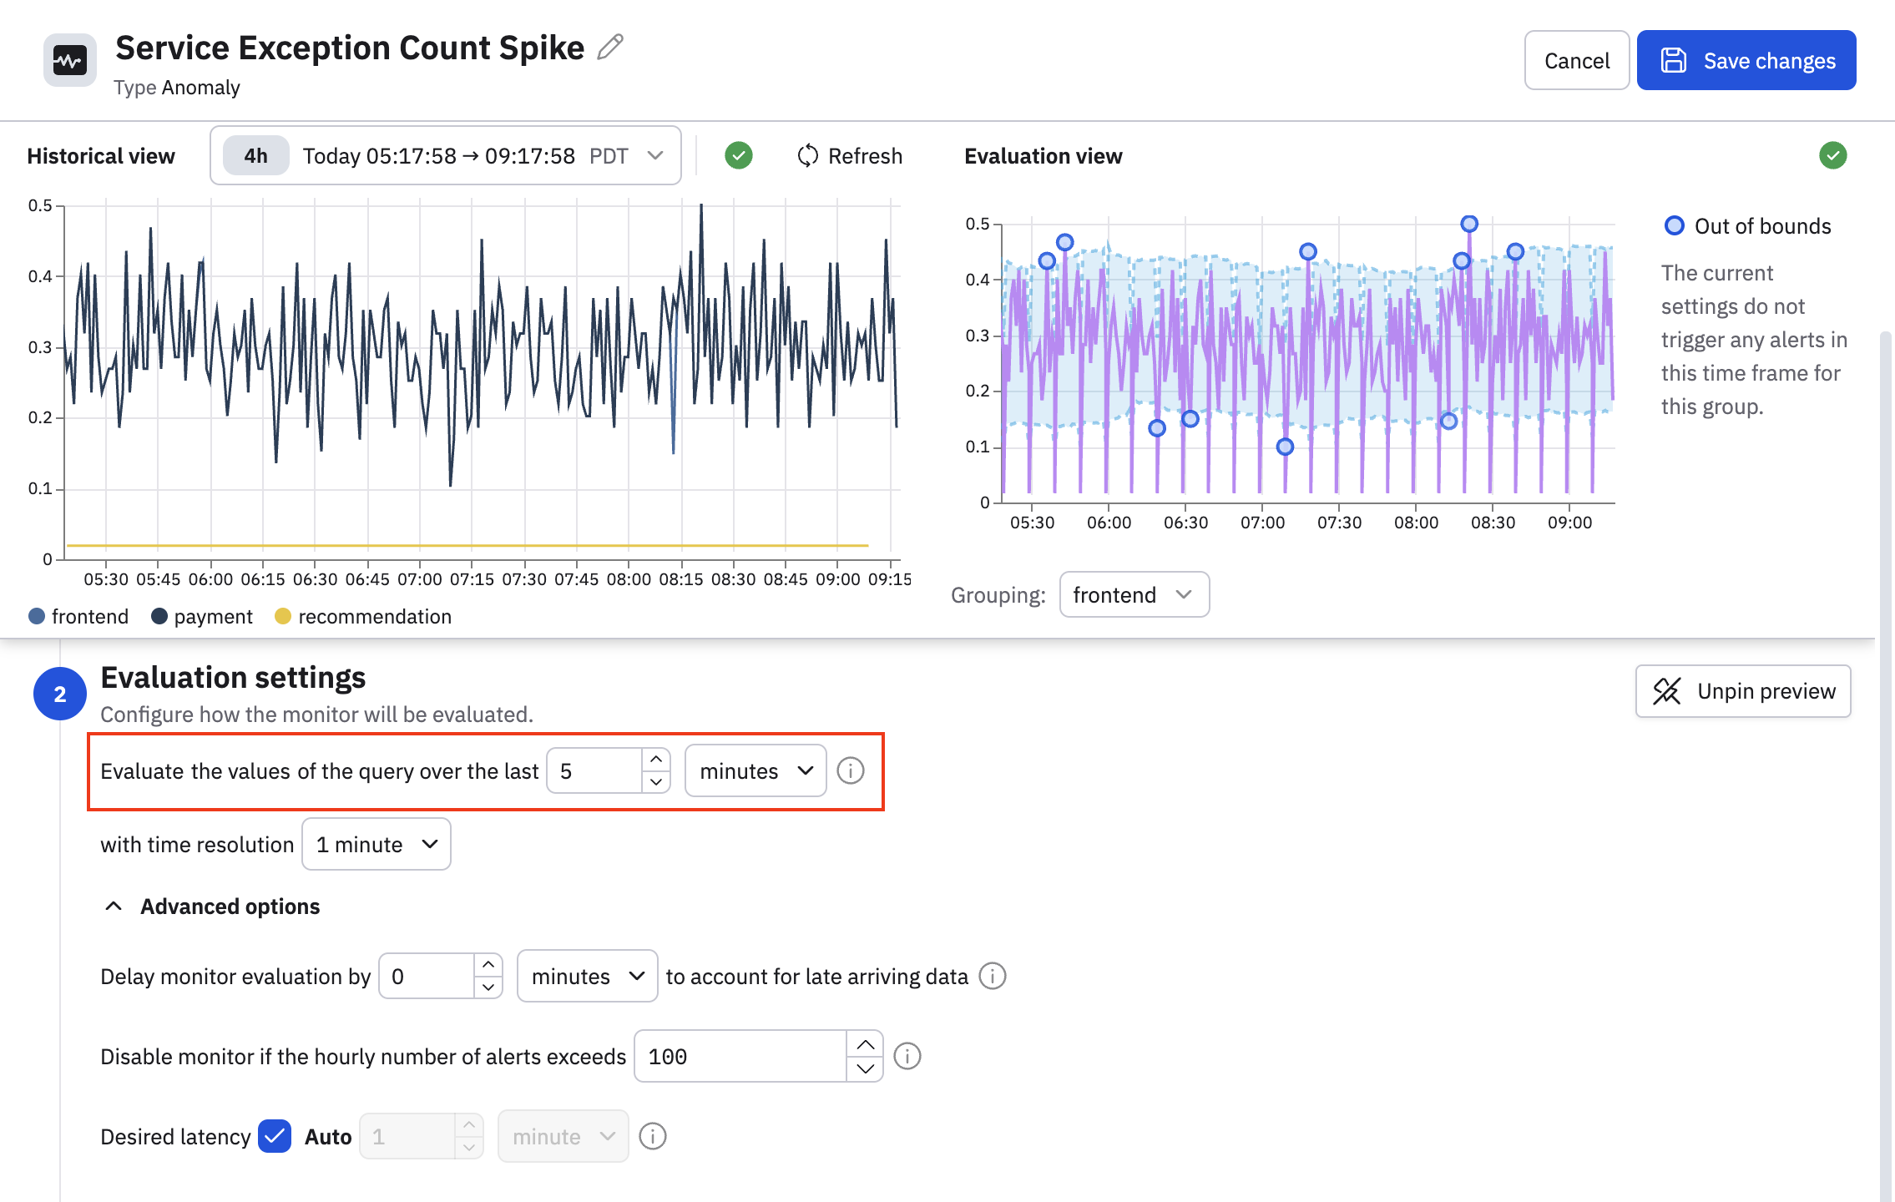
Task: Click info icon for Desired latency
Action: click(652, 1136)
